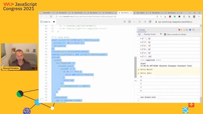Click the browser address bar URL
This screenshot has width=203, height=114.
click(87, 16)
